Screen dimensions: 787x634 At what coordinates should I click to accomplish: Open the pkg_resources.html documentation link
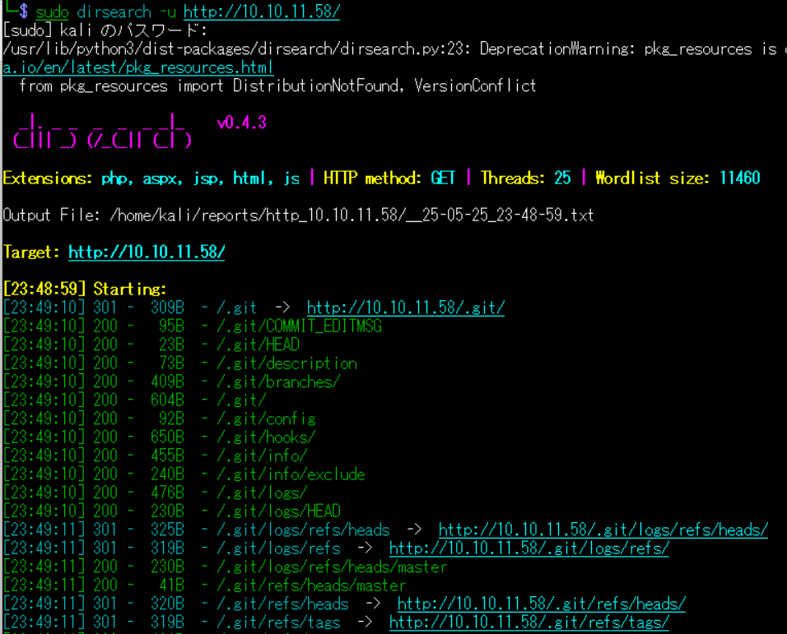click(138, 67)
